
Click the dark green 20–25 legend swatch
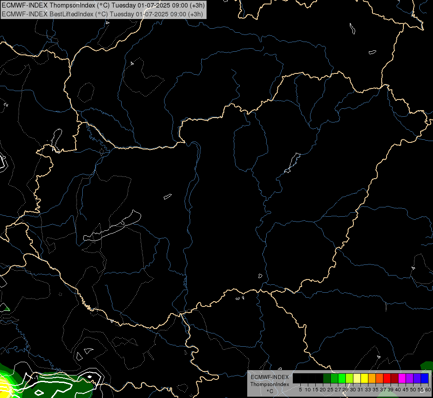point(327,378)
